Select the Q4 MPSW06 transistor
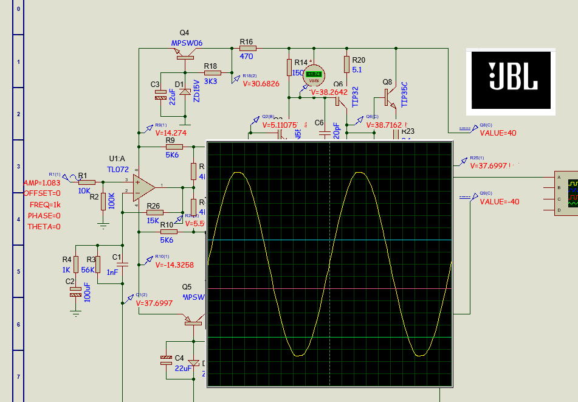The height and width of the screenshot is (402, 578). click(184, 55)
